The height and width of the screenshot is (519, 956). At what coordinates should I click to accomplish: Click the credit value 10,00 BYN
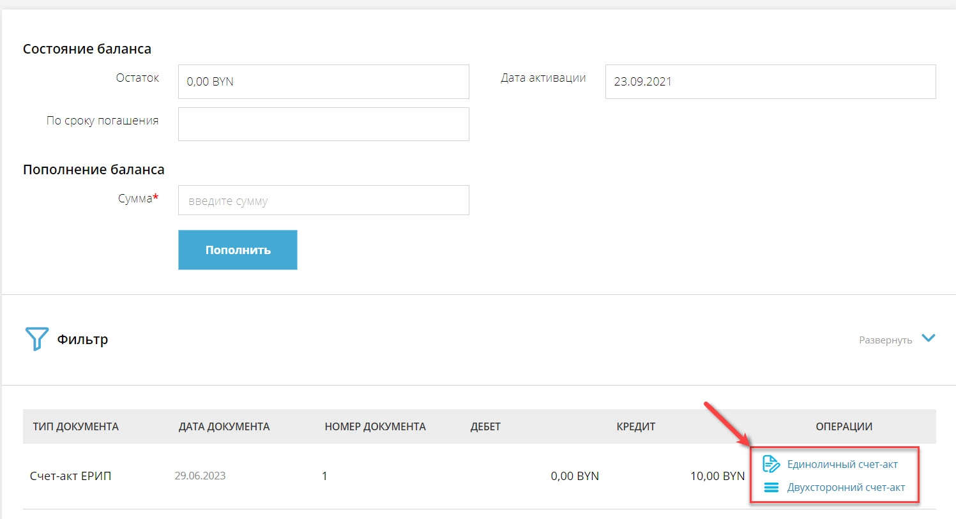click(x=717, y=476)
